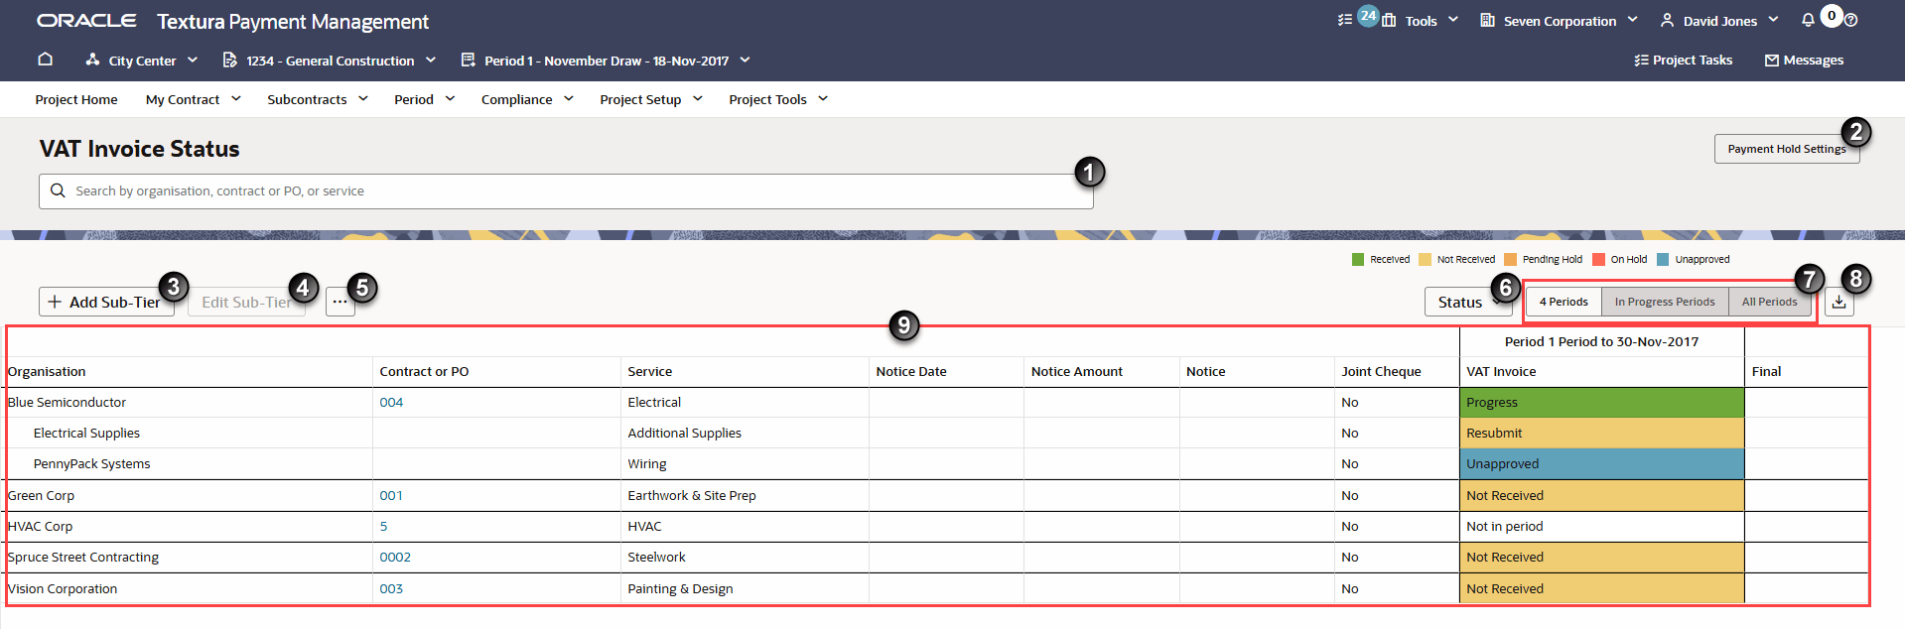Open contract link 0002
This screenshot has height=629, width=1905.
pos(395,557)
